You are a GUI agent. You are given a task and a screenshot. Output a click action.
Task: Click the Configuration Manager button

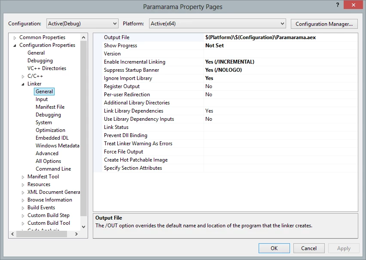click(x=324, y=24)
